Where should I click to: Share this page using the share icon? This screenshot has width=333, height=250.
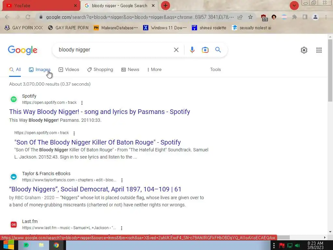tap(240, 17)
